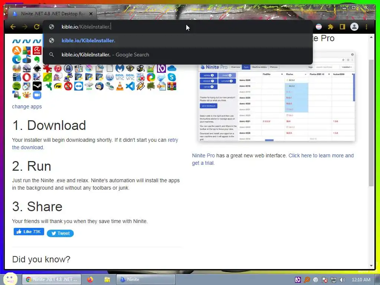Click the Avast orange icon
Screen dimensions: 380x285
(16, 50)
